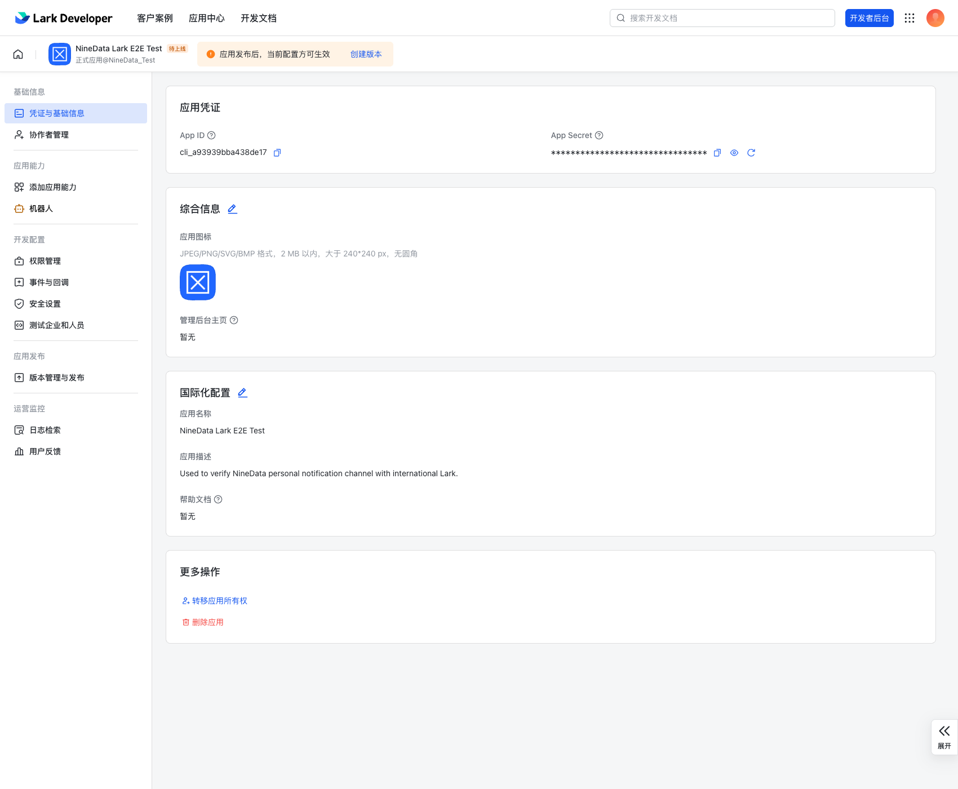The height and width of the screenshot is (789, 958).
Task: Open 用户反馈 in the sidebar
Action: tap(45, 451)
